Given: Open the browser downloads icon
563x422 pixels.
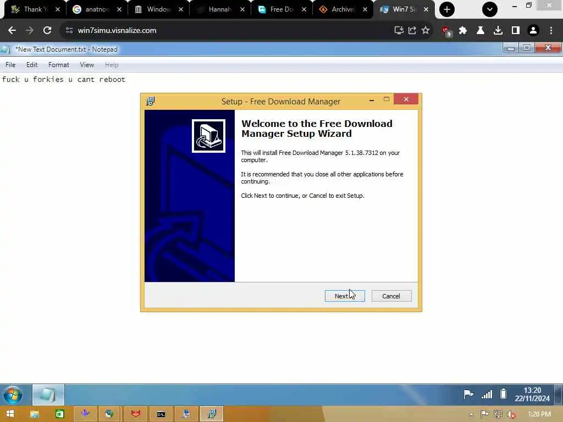Looking at the screenshot, I should 498,31.
